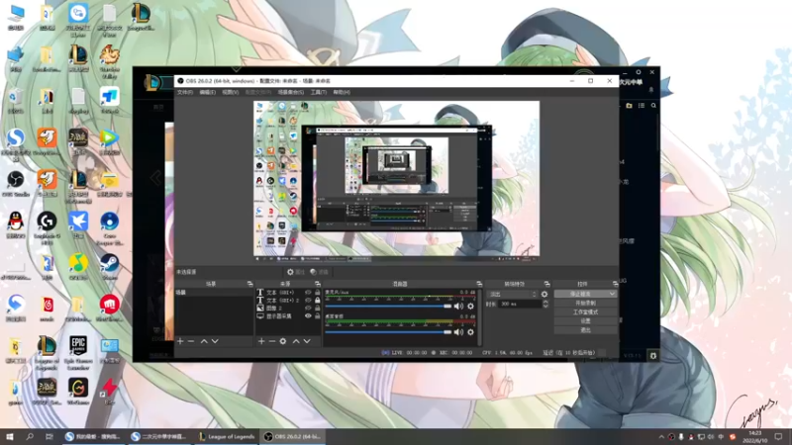Open the Epic Games Launcher desktop shortcut
This screenshot has height=445, width=792.
click(x=78, y=353)
